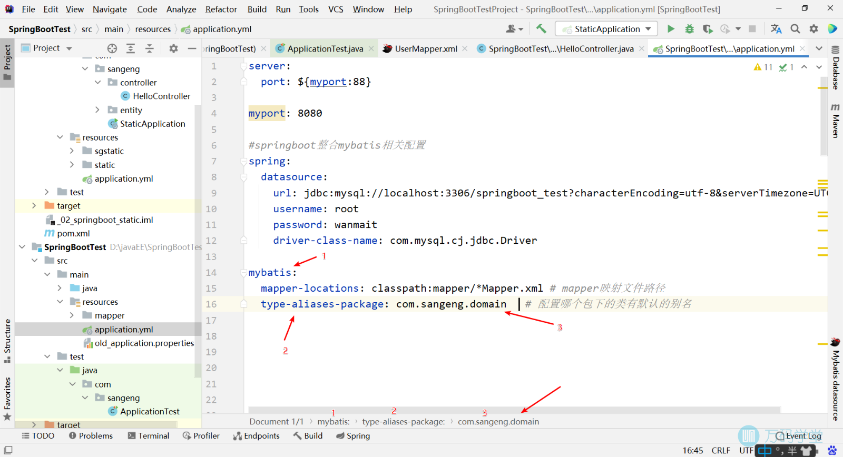Locate opened file in Project tree

[112, 48]
